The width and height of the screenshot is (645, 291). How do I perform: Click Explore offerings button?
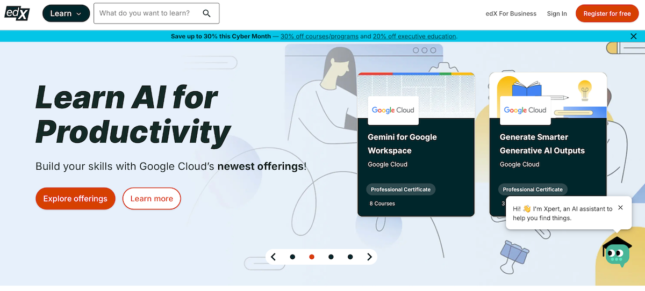[75, 199]
